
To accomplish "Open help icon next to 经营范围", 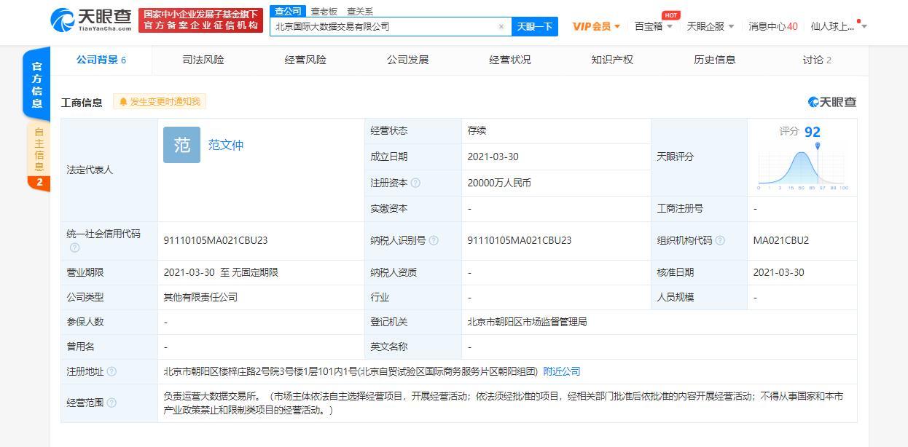I will [111, 403].
